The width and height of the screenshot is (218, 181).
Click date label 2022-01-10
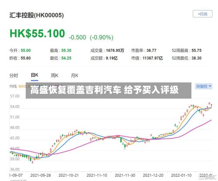[181, 175]
